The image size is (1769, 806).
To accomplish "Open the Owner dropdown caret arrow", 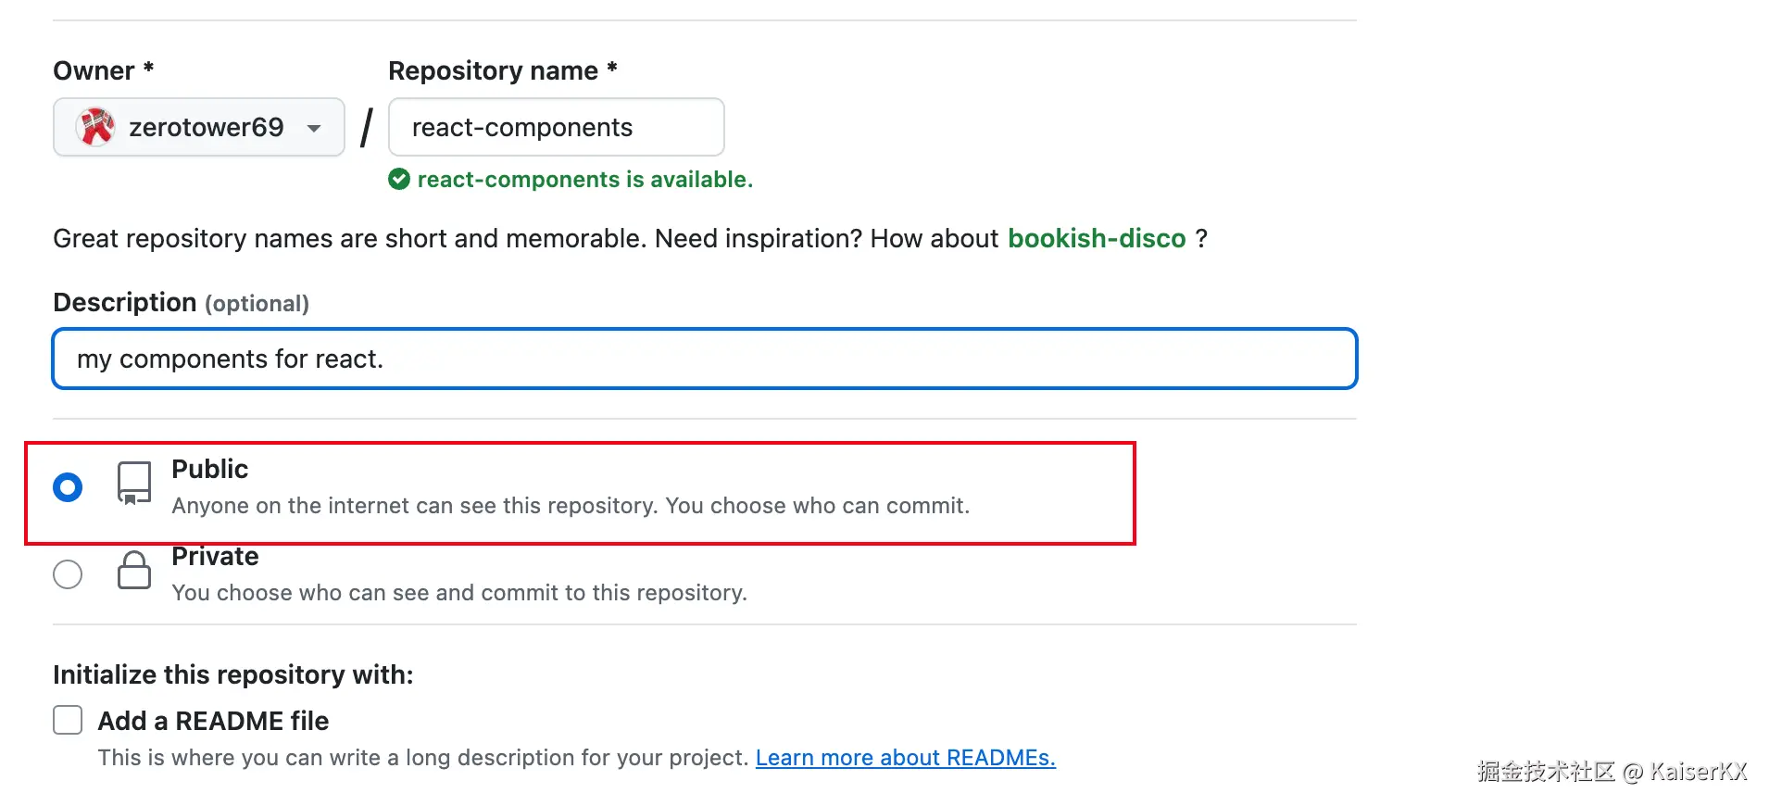I will point(314,128).
